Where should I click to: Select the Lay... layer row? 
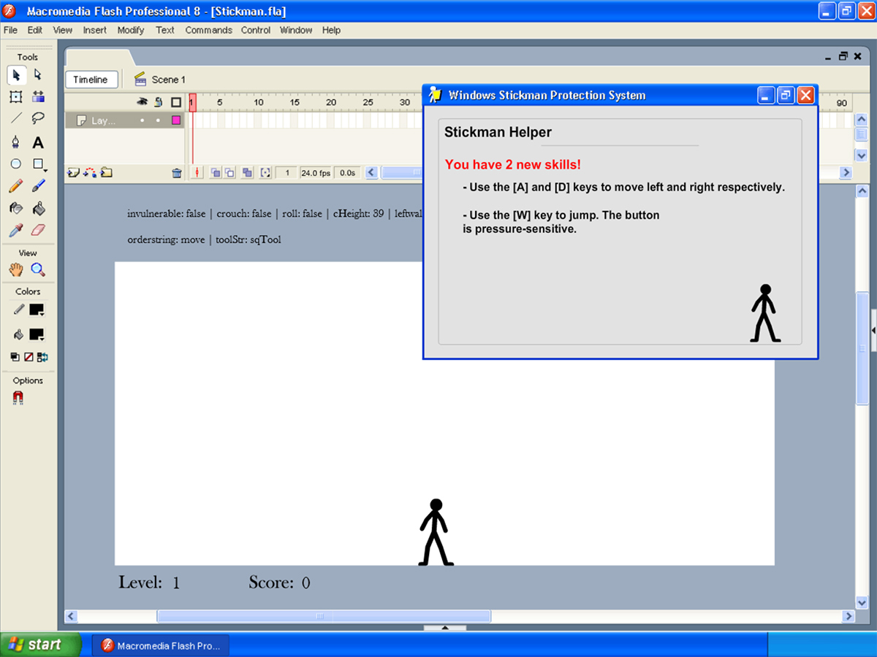124,120
